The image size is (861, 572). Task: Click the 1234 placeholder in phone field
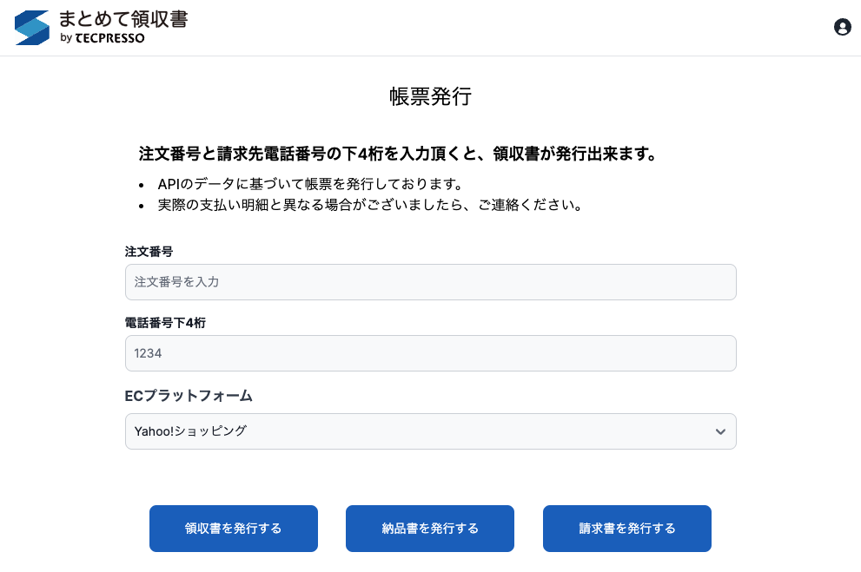point(149,353)
